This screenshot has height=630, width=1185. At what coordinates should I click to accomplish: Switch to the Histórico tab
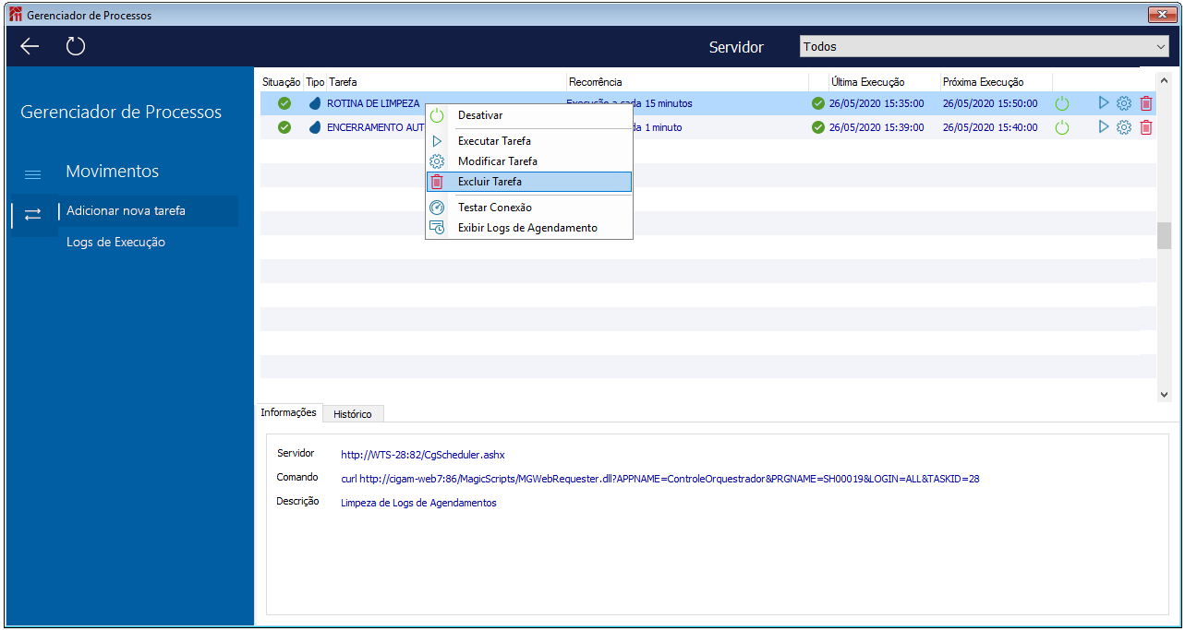tap(353, 414)
